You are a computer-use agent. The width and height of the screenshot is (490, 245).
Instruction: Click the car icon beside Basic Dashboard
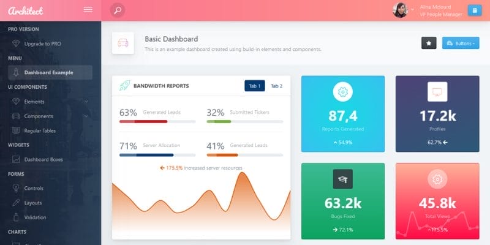pos(123,43)
